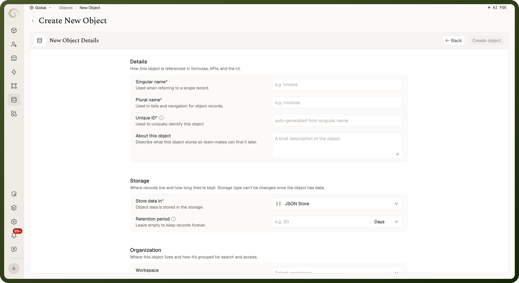Open the card layout icon in sidebar

(x=14, y=58)
